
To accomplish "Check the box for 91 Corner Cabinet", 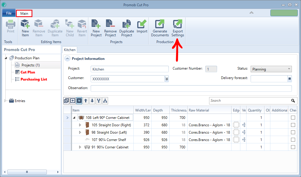I will click(293, 147).
